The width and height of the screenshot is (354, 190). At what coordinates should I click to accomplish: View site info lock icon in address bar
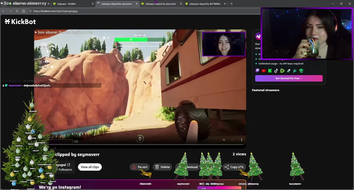click(x=30, y=11)
